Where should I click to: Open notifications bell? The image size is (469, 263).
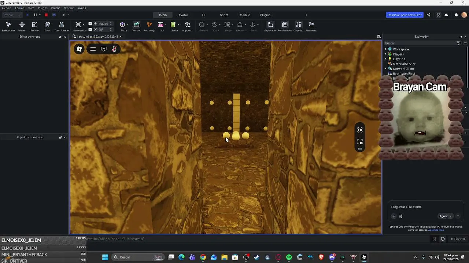pos(456,15)
